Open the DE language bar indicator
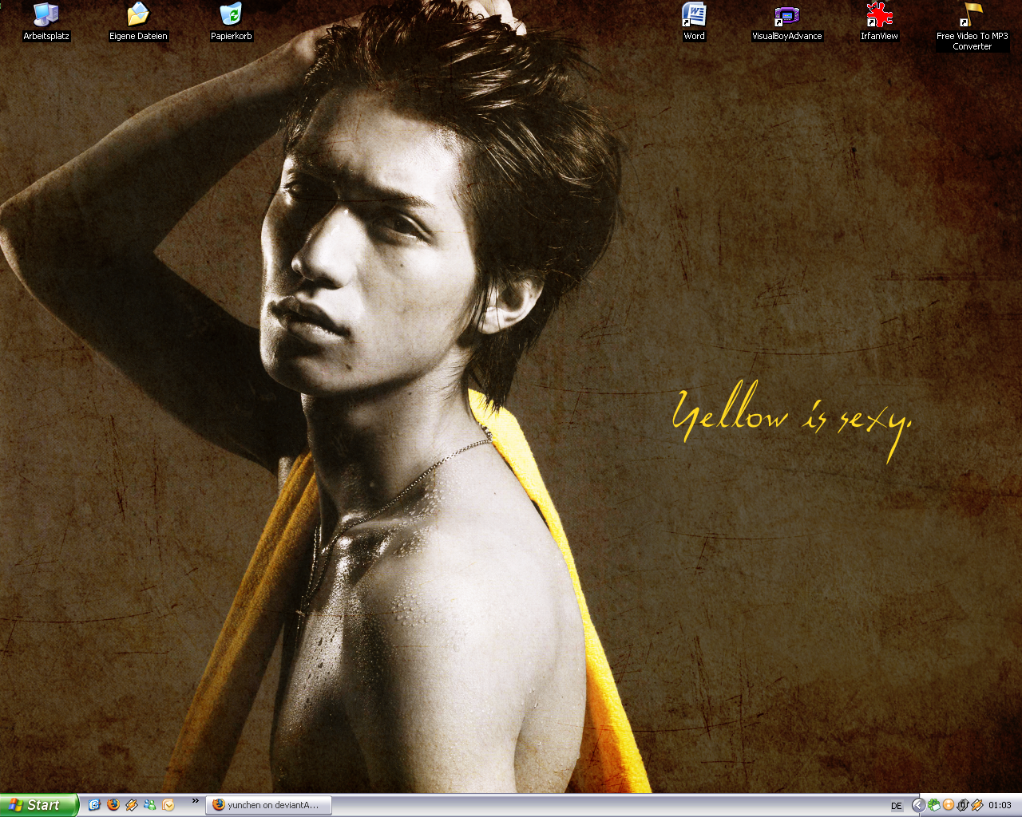Screen dimensions: 1022x817 (896, 806)
